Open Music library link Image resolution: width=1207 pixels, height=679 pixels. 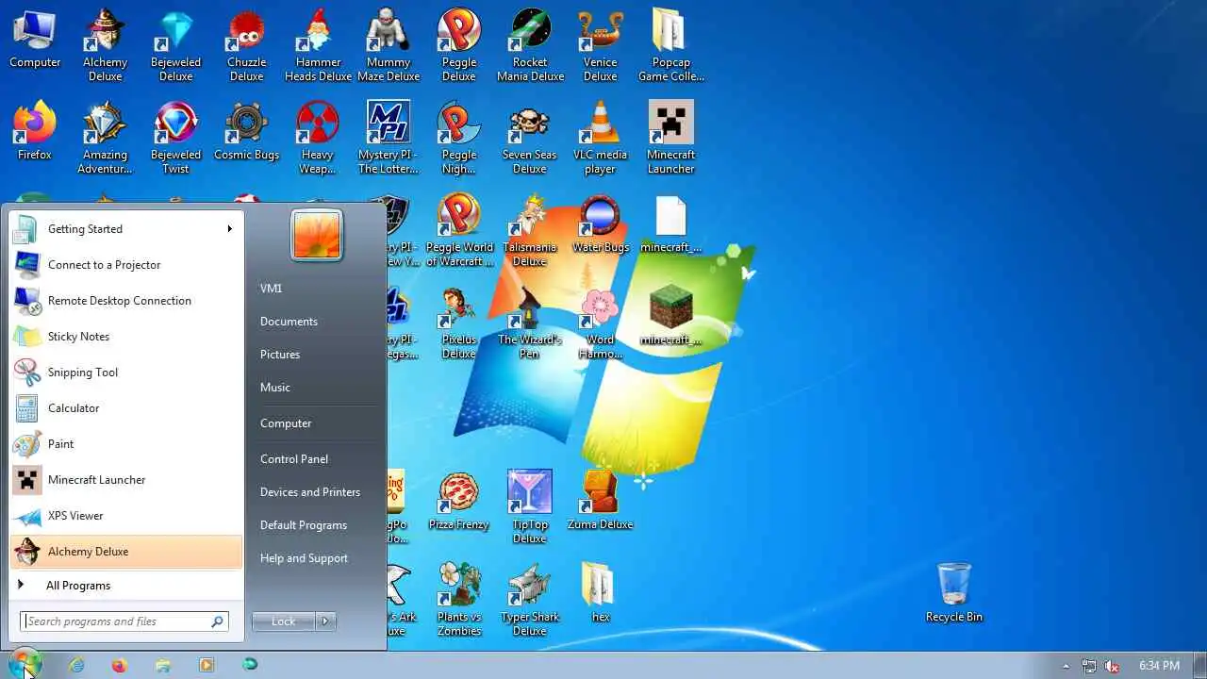(x=275, y=387)
